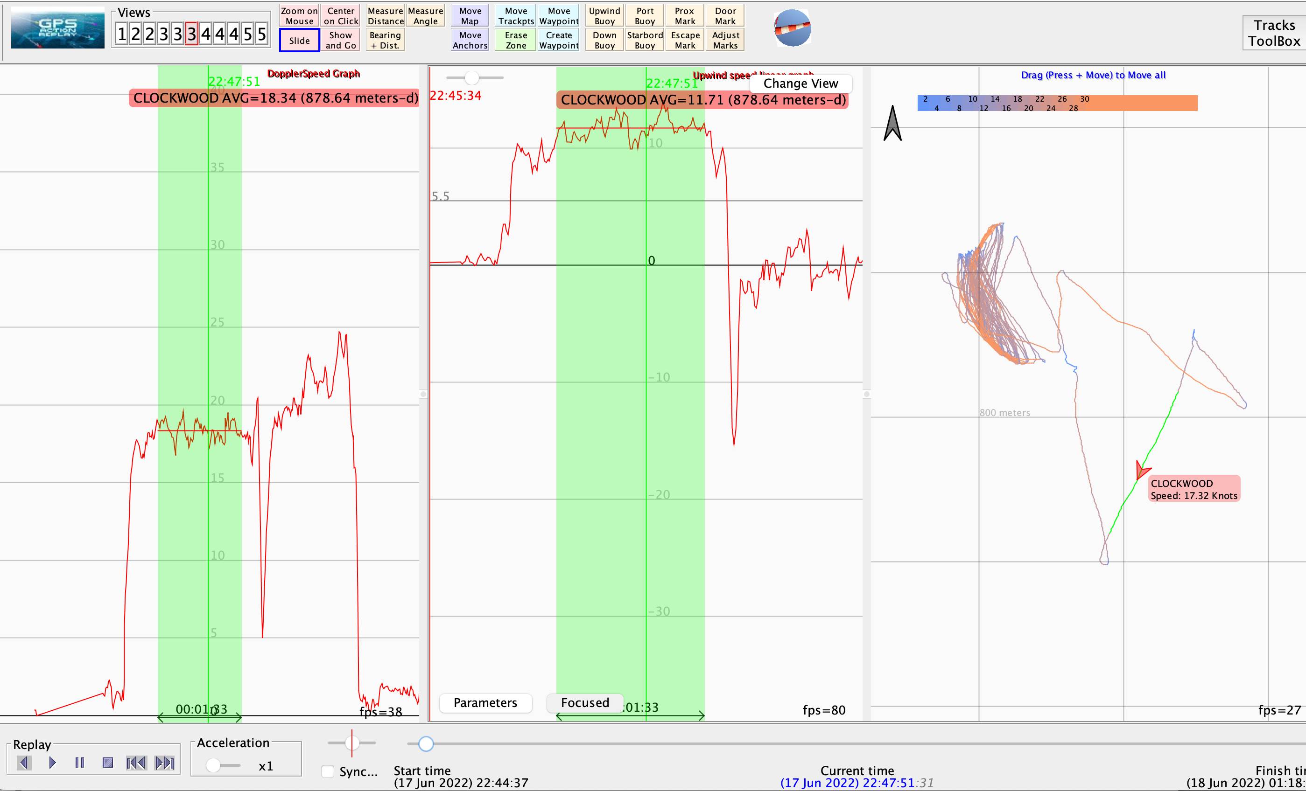Click the replay play-forward arrow
This screenshot has width=1306, height=791.
(52, 763)
